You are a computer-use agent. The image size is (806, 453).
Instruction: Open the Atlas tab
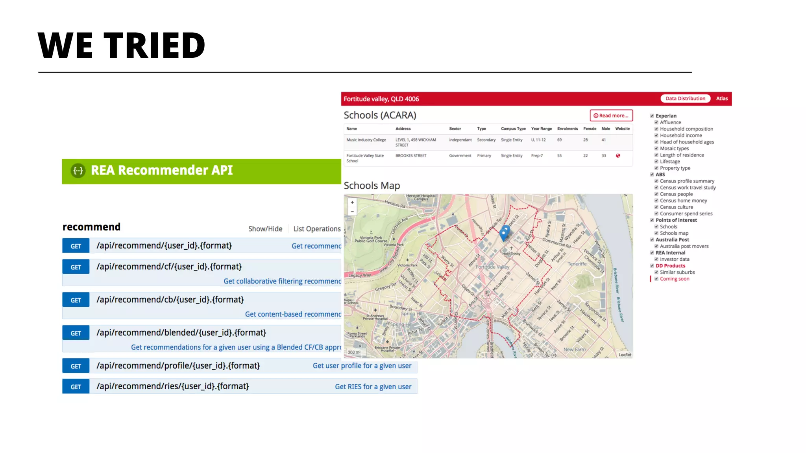721,99
